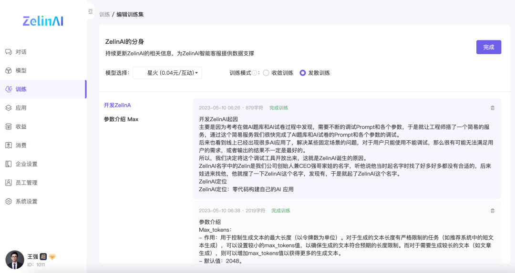Click the 完成训练 status of the 06:38 entry

[281, 211]
